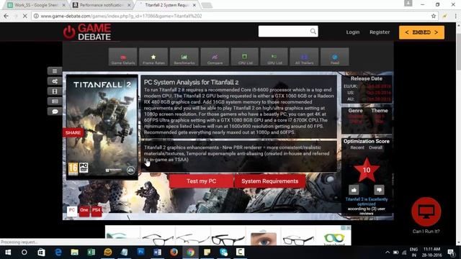Click the comments speech bubble sidebar icon
461x259 pixels.
(55, 112)
